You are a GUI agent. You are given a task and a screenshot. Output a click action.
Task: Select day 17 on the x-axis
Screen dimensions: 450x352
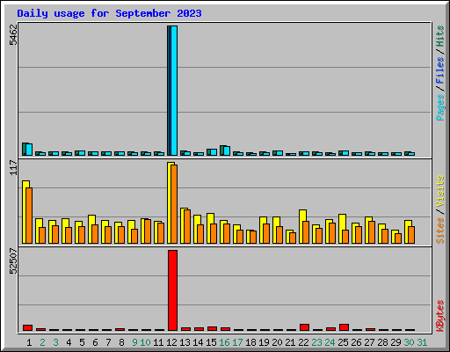237,342
